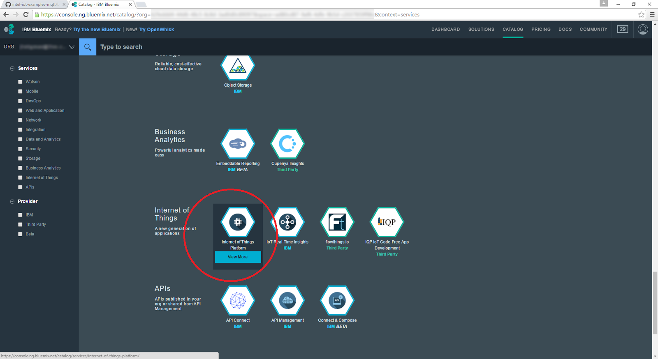Open the IoT Real-Time Insights icon

pos(287,222)
